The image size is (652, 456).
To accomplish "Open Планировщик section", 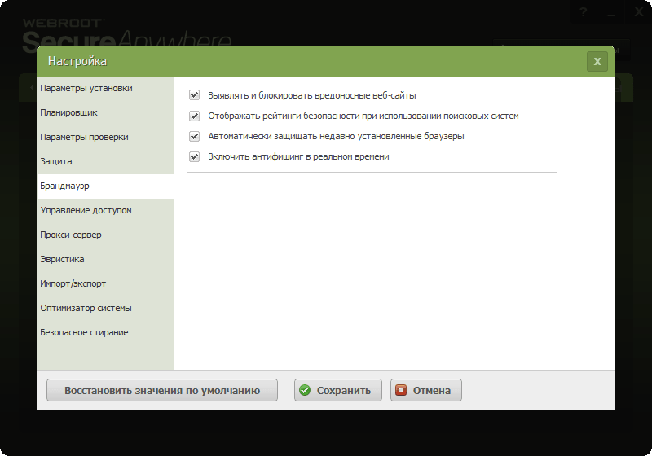I will (106, 112).
